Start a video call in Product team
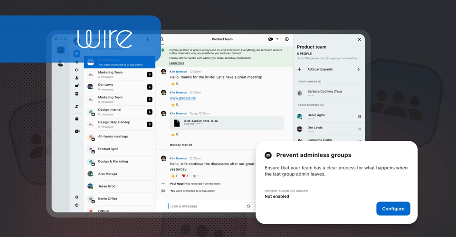The image size is (456, 237). coord(270,39)
